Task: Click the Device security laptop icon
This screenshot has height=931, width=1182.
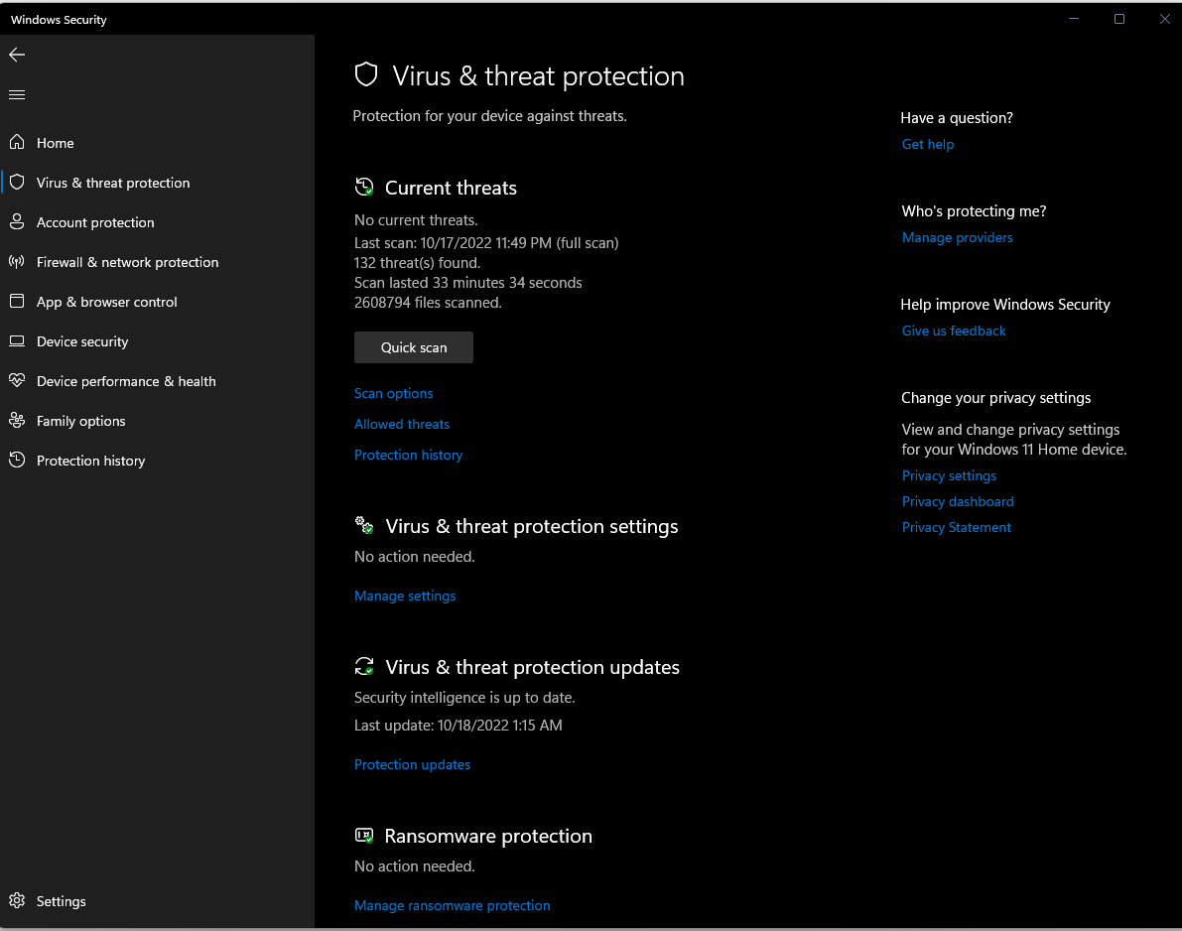Action: pyautogui.click(x=17, y=341)
